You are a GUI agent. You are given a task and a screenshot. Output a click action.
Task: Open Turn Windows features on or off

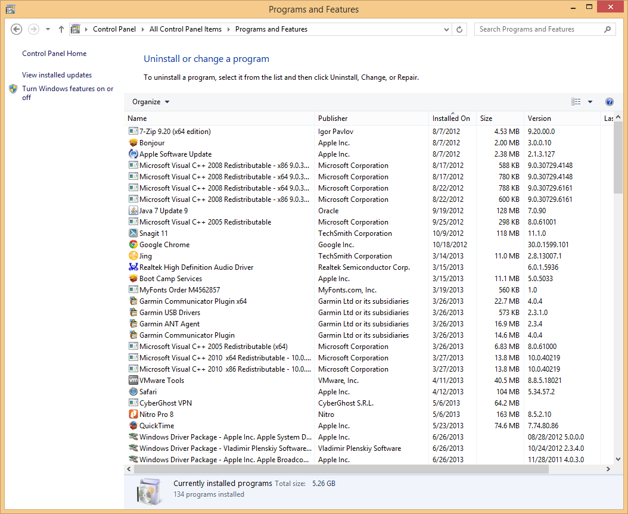pos(68,93)
